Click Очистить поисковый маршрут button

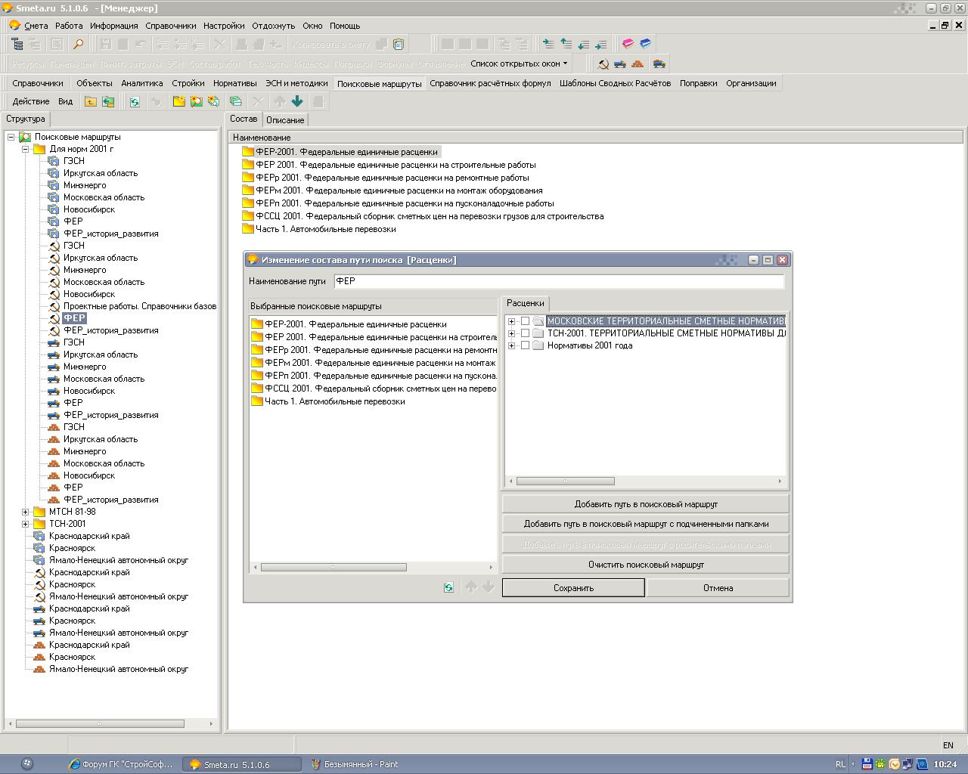coord(646,565)
